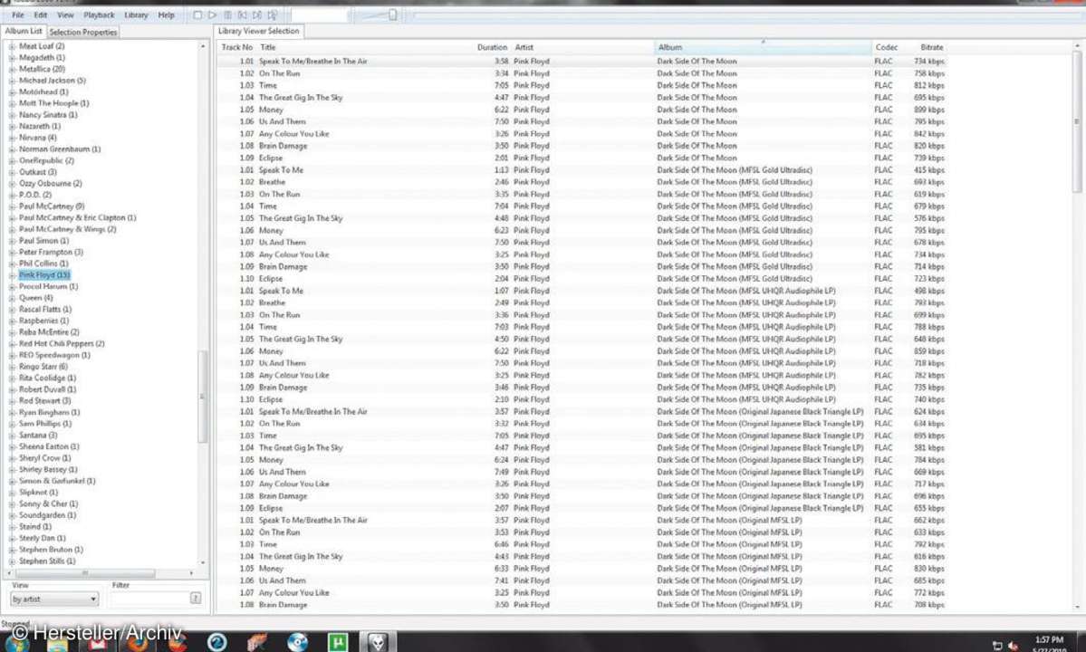The image size is (1086, 652).
Task: Play a random track
Action: (273, 14)
